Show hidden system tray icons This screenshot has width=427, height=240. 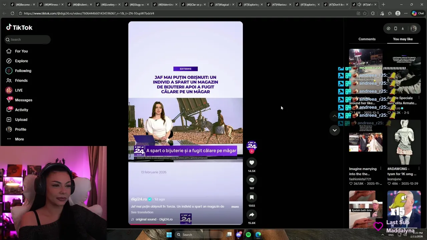click(383, 235)
